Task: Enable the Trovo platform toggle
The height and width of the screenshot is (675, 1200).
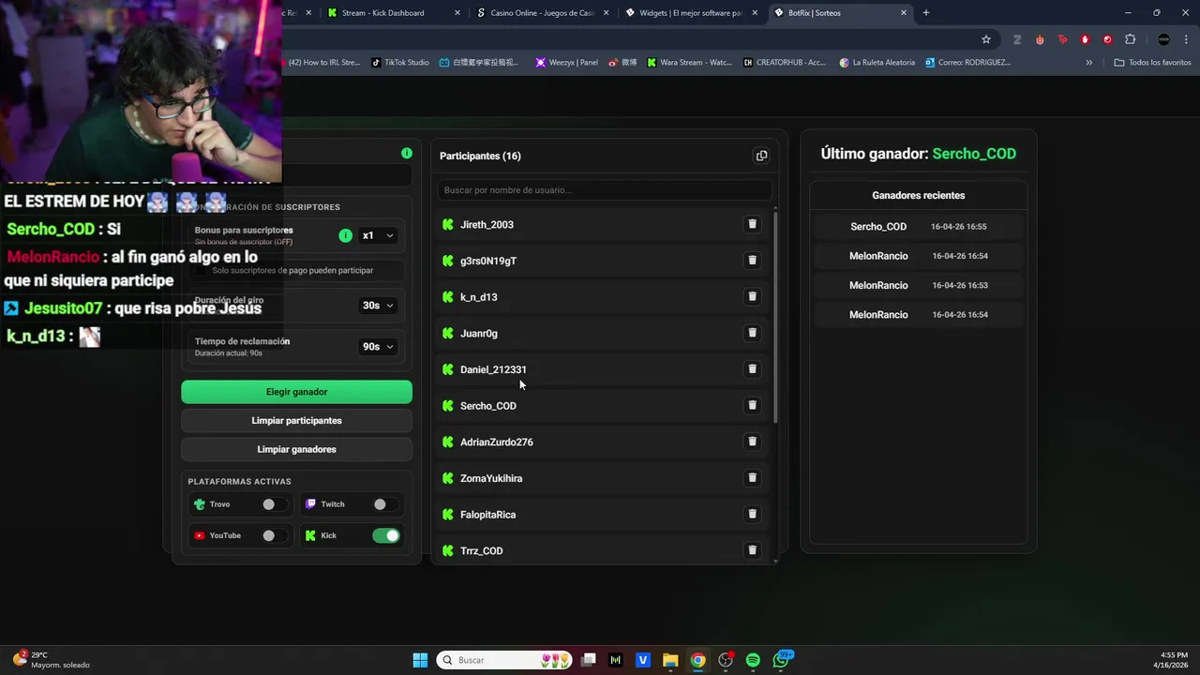Action: click(x=274, y=504)
